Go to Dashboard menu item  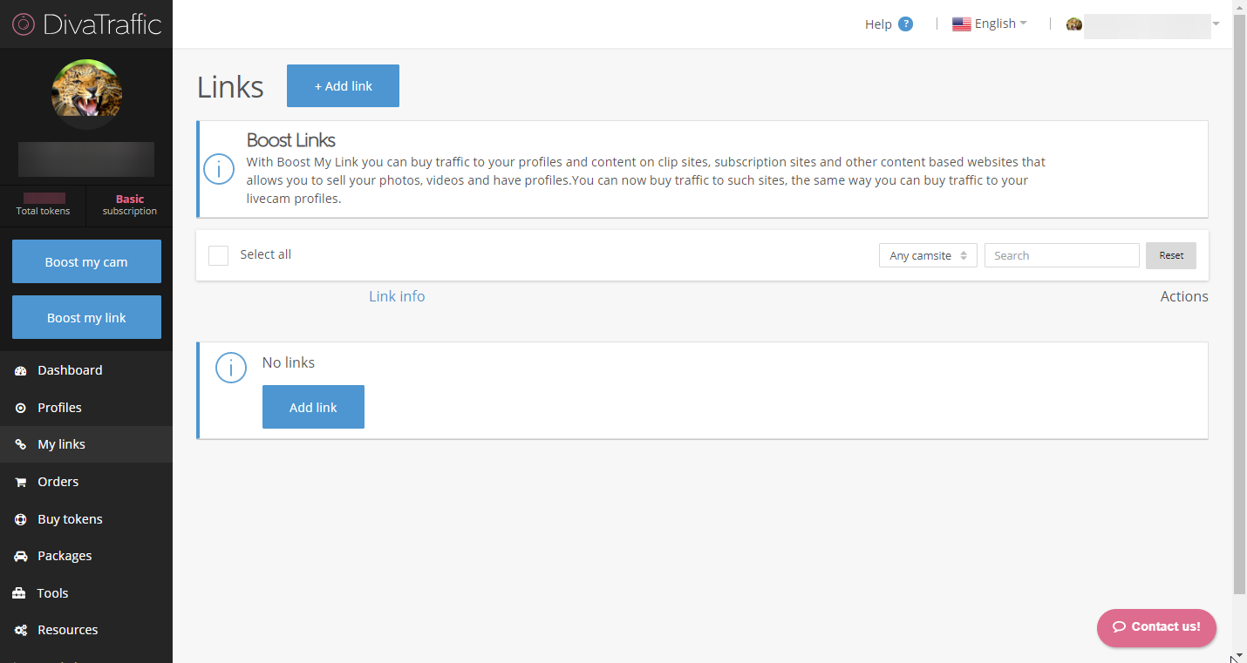tap(86, 370)
